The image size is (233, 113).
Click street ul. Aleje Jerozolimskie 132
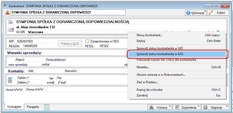click(x=36, y=27)
